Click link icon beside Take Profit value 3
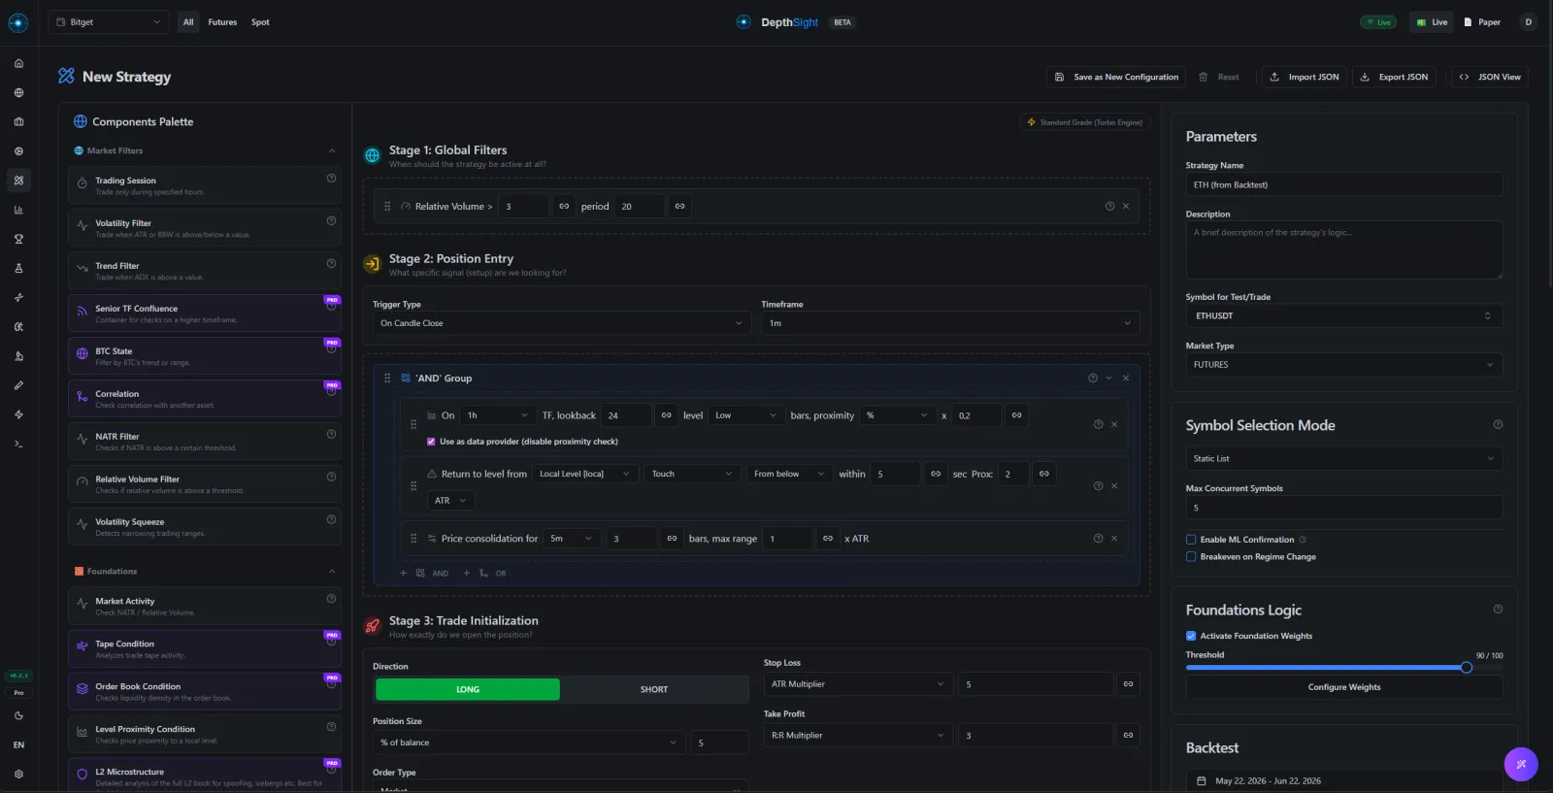This screenshot has height=793, width=1553. pyautogui.click(x=1128, y=736)
